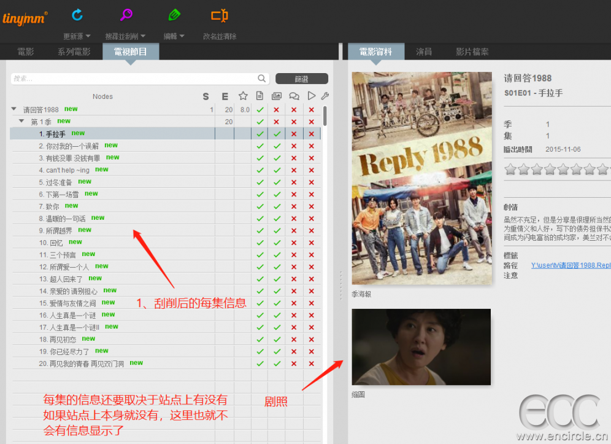Screen dimensions: 611x444
Task: Select episode 8. 温暖的一句话
Action: [x=62, y=219]
